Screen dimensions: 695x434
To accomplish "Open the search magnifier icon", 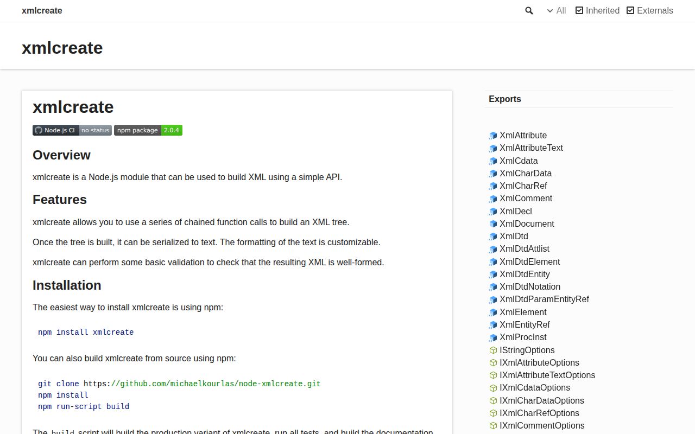I will (x=529, y=10).
